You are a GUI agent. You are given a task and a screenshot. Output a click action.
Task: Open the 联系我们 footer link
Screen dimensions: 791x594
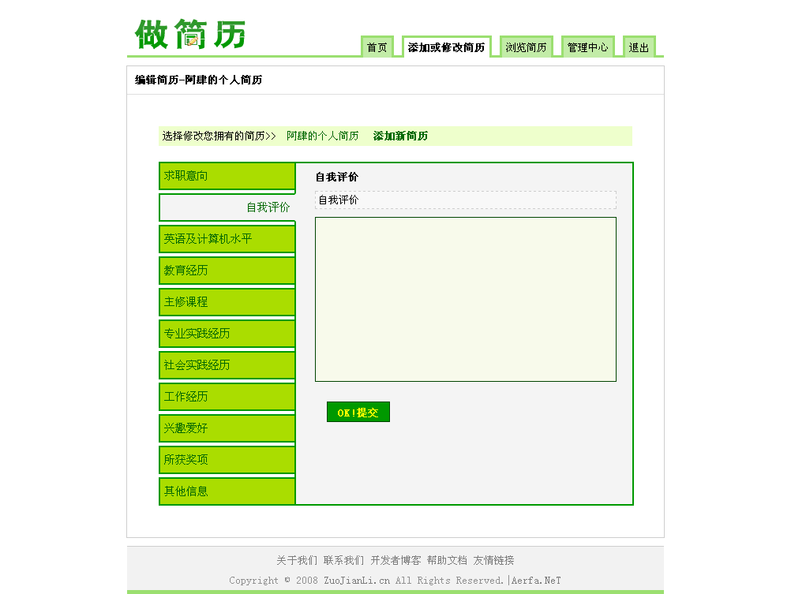click(x=343, y=560)
